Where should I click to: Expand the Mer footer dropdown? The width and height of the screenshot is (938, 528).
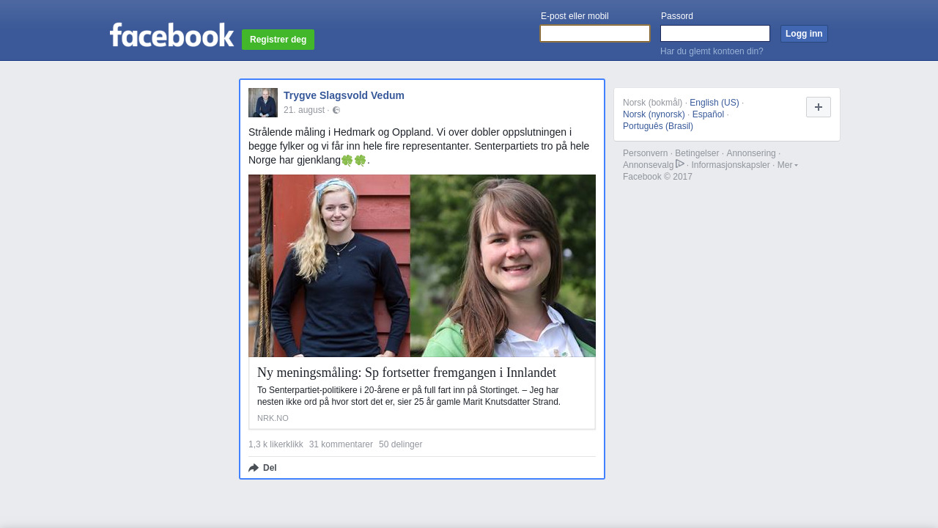click(788, 165)
